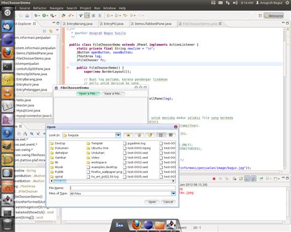
Task: Click the red Terminate button in Console
Action: (214, 179)
